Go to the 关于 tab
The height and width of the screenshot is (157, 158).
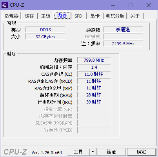[x=135, y=16]
